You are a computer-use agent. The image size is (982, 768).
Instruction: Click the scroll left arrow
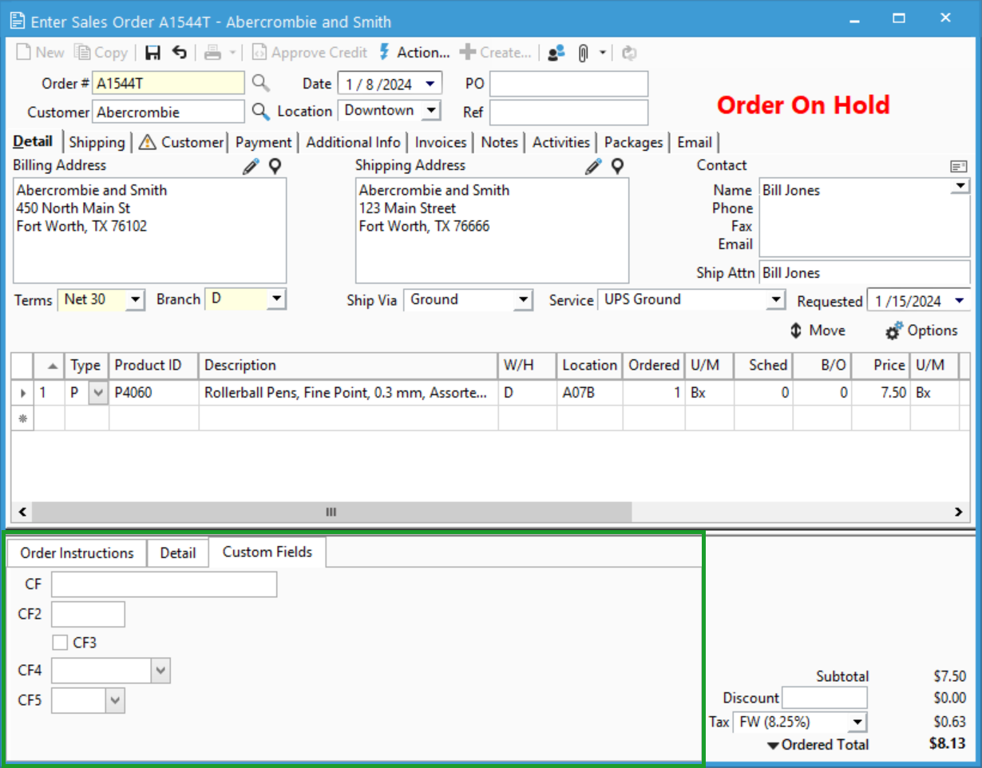(22, 512)
